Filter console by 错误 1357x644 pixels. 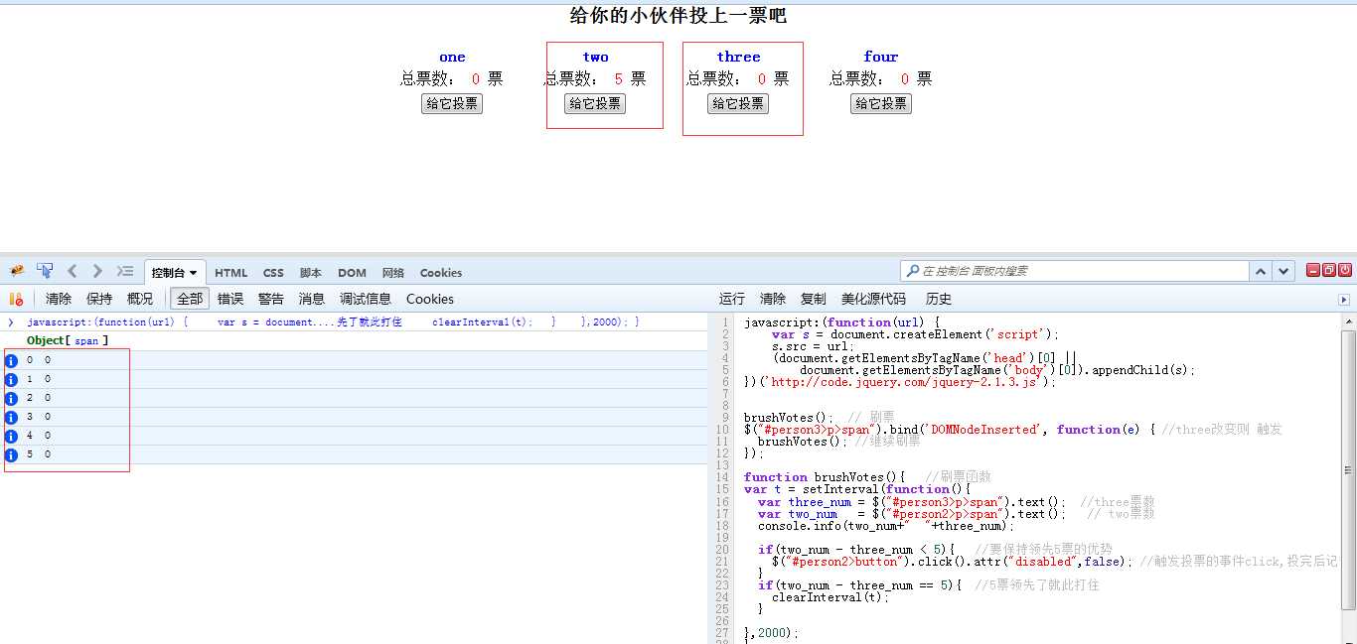pos(230,299)
